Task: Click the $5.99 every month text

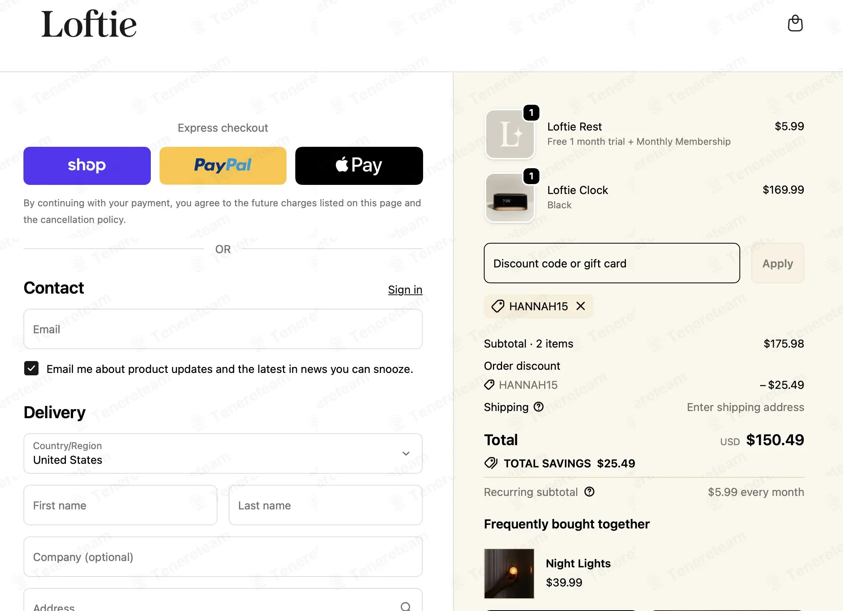Action: point(756,492)
